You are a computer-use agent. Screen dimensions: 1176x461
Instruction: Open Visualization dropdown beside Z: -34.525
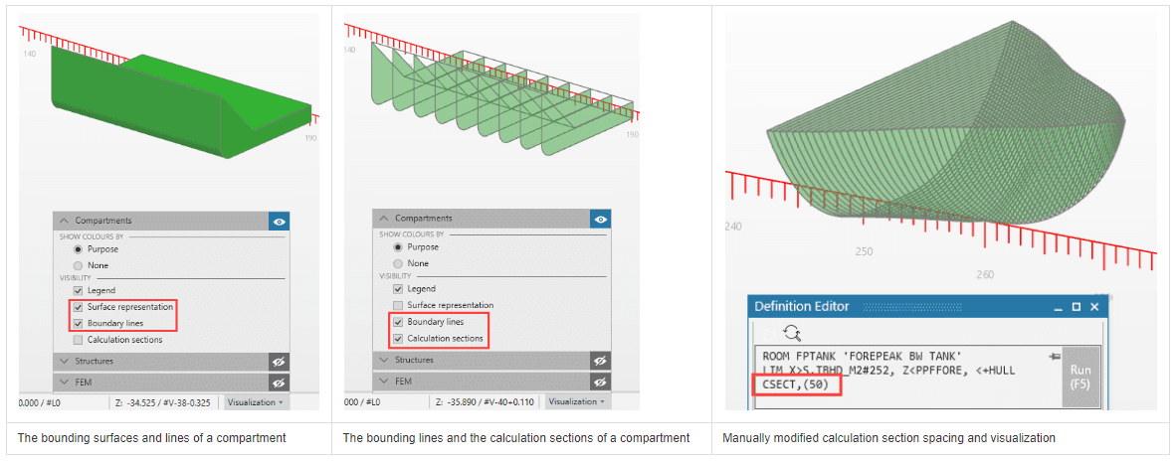tap(253, 402)
